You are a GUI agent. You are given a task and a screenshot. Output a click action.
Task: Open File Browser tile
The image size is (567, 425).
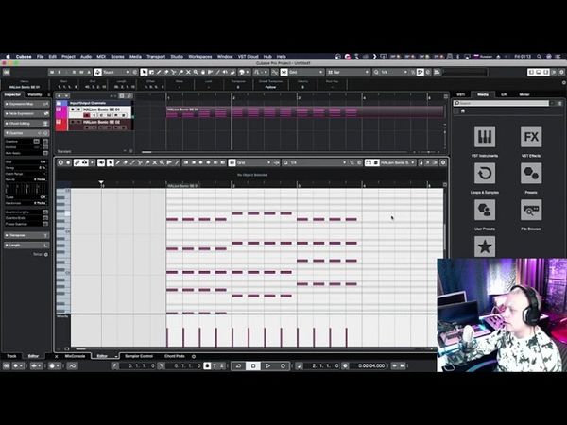tap(531, 210)
